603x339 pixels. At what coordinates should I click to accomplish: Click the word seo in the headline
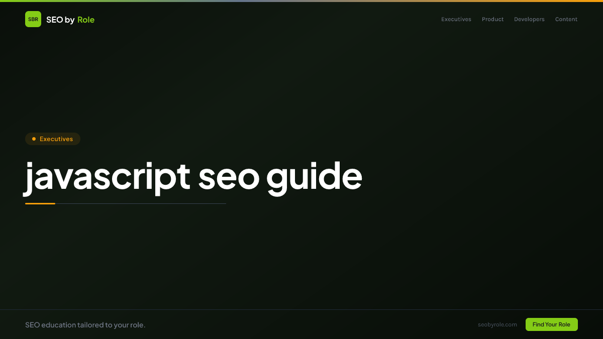point(229,177)
